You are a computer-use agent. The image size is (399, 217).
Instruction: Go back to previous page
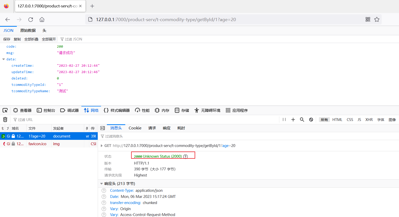[8, 20]
